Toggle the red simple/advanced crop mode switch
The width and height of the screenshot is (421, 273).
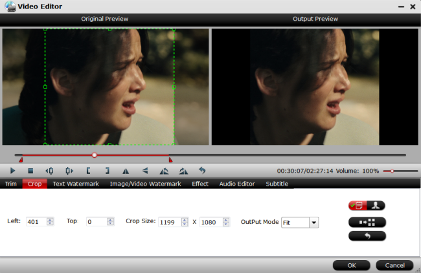[x=367, y=206]
